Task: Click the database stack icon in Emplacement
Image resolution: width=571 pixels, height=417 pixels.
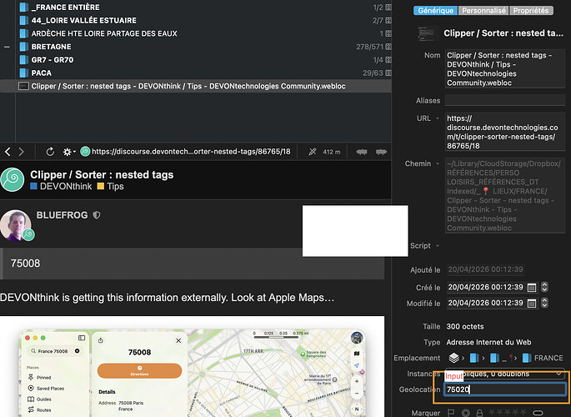Action: click(x=453, y=358)
